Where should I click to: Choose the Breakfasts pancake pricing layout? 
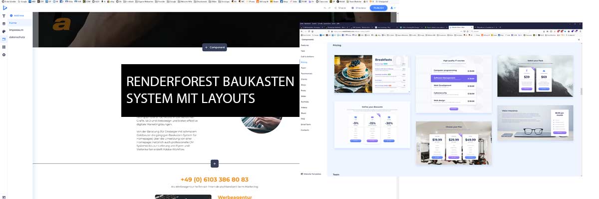coord(372,74)
